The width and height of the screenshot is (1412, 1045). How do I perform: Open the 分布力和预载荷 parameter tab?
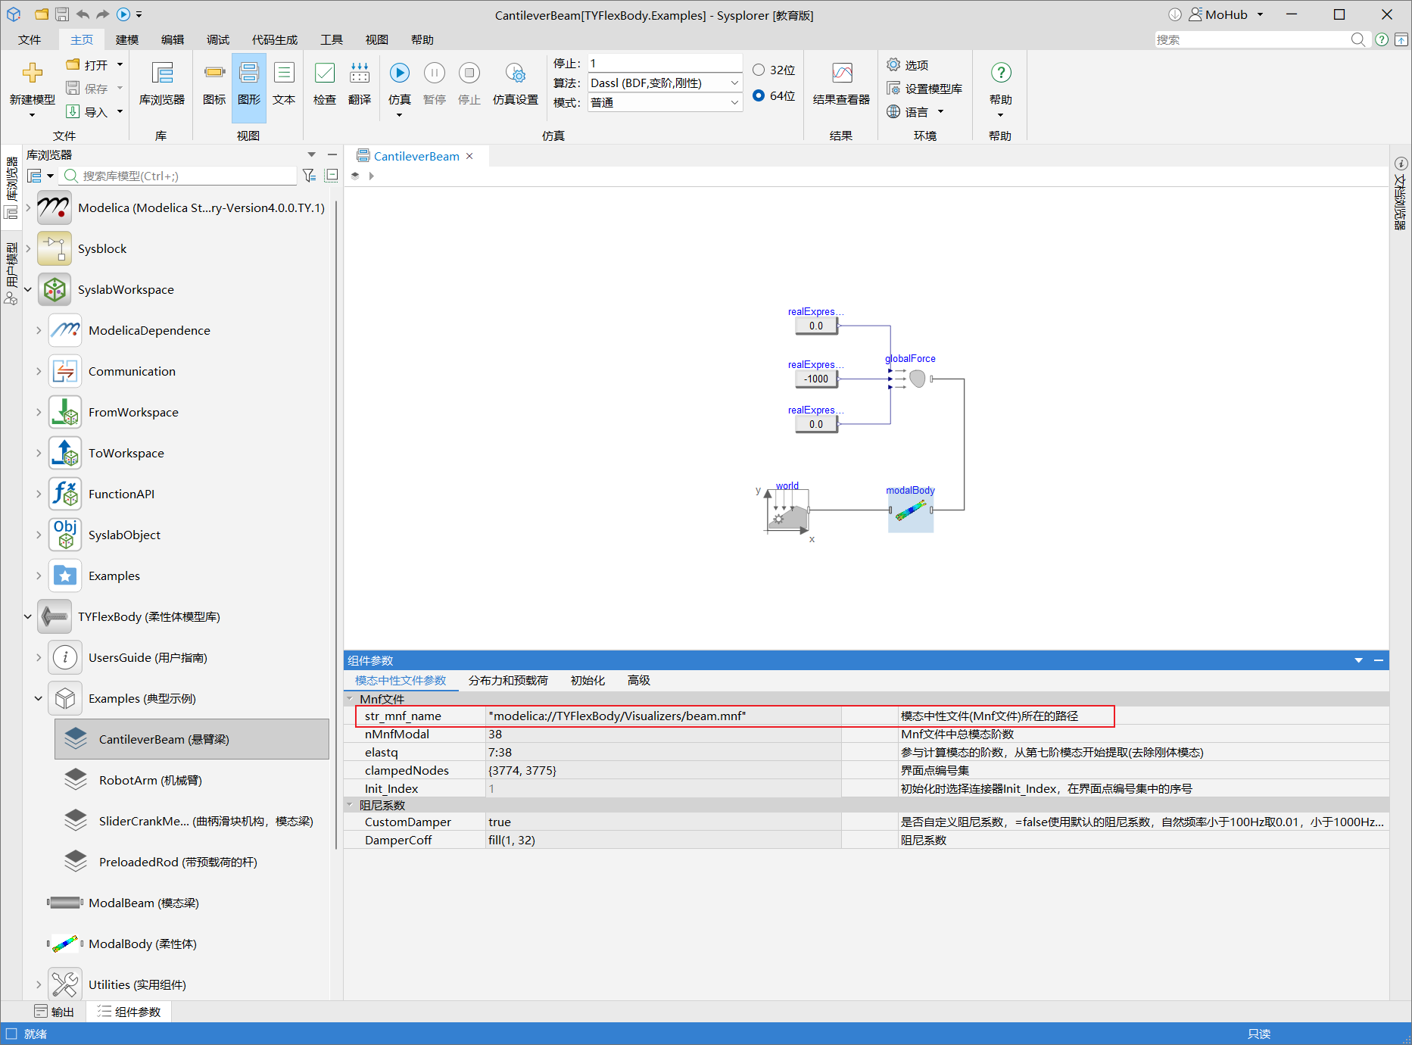(508, 680)
